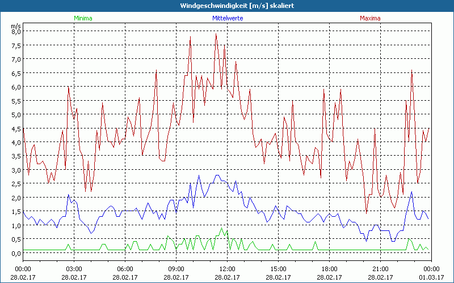This screenshot has height=283, width=454.
Task: Click the 06:00 time axis label
Action: tap(125, 269)
